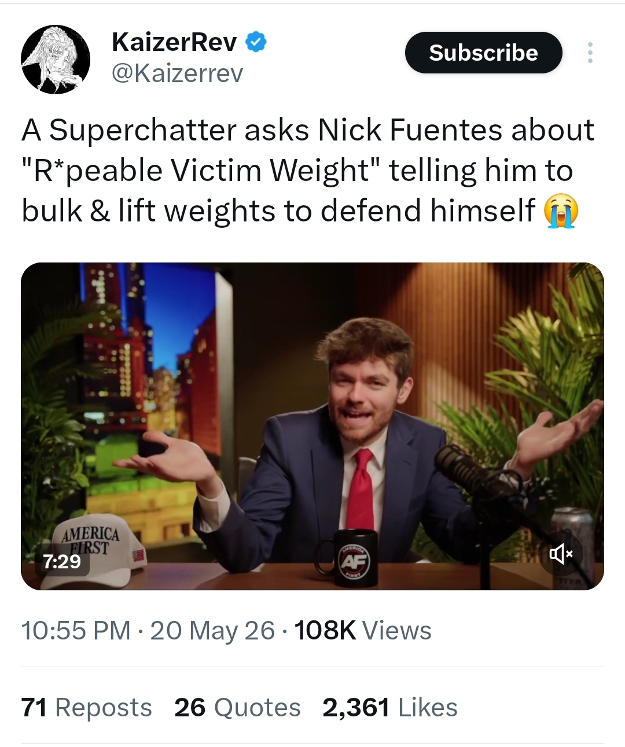The height and width of the screenshot is (747, 625).
Task: Open the KaizerRev display name
Action: [x=174, y=42]
